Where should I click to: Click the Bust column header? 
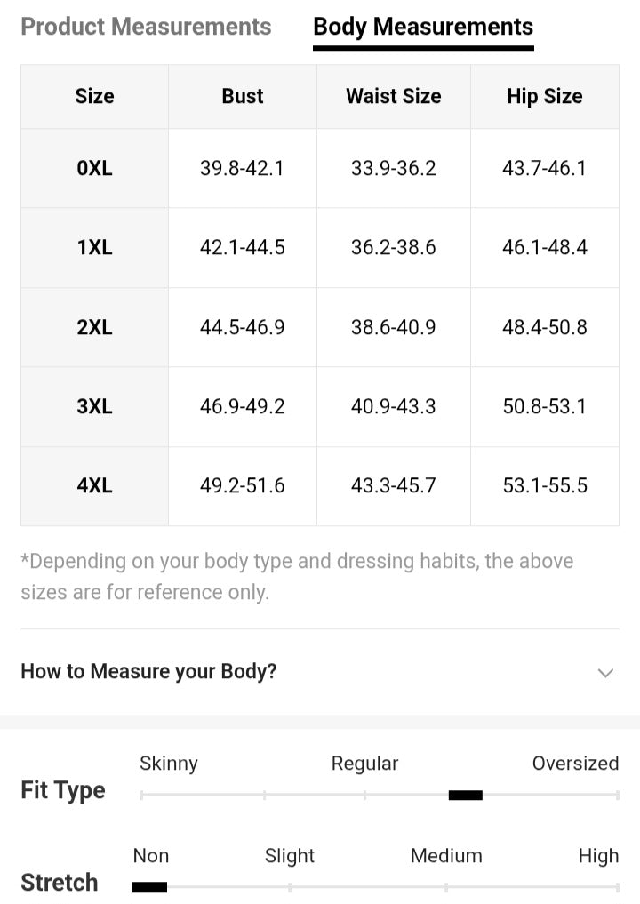coord(243,96)
